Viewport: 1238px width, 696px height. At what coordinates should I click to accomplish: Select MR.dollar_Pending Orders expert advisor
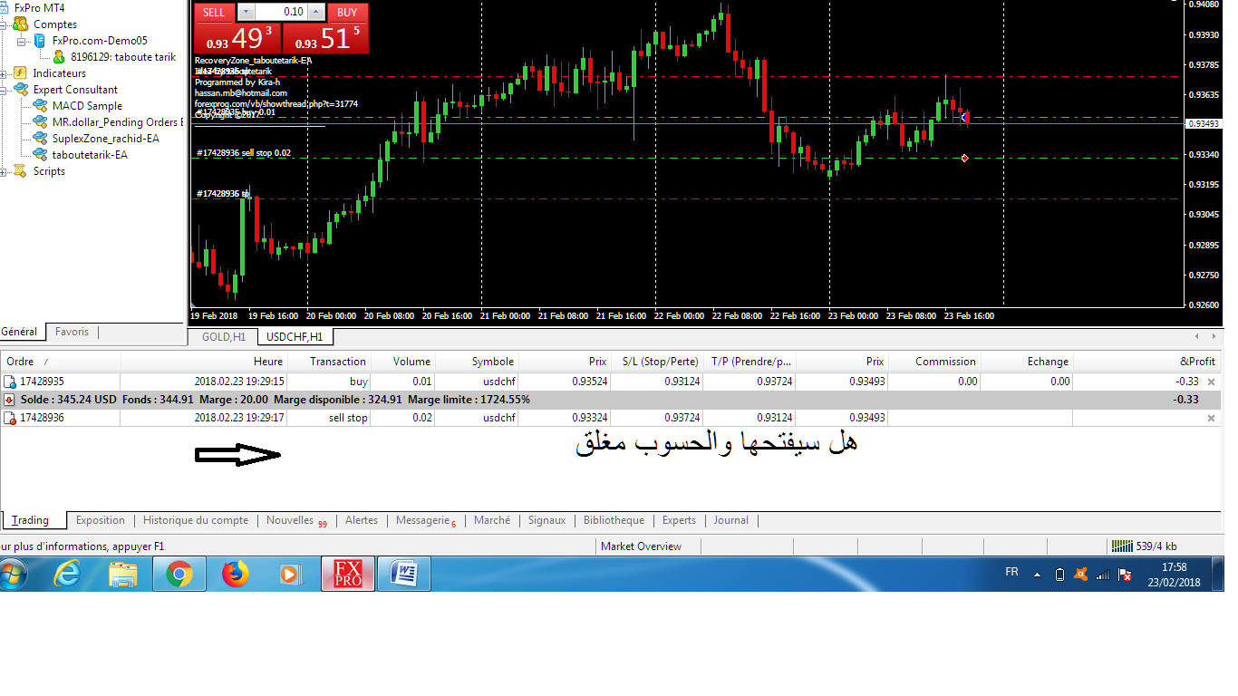[118, 122]
